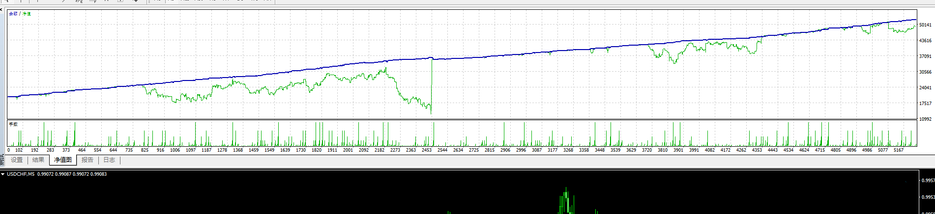Close the tester panel with the x icon

pyautogui.click(x=1, y=9)
